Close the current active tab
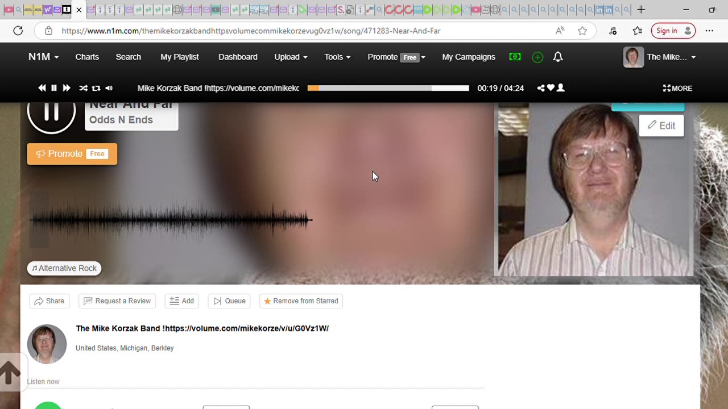The height and width of the screenshot is (409, 728). tap(78, 10)
